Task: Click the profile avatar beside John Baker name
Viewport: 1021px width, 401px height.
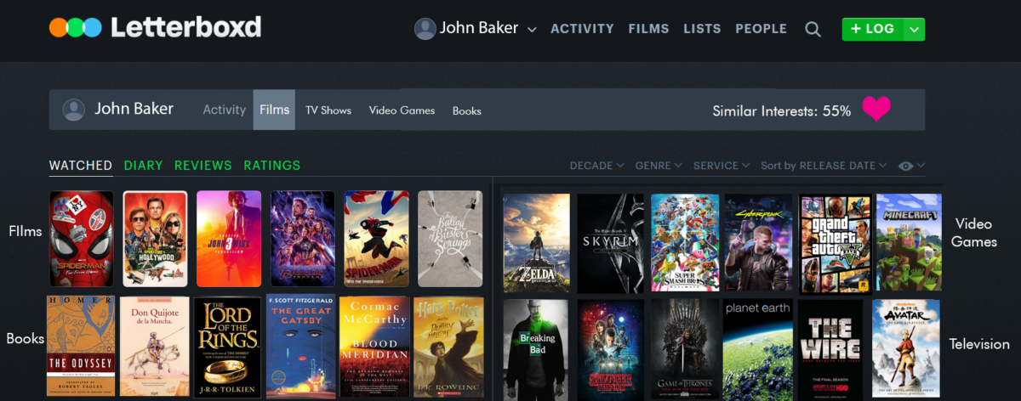Action: tap(74, 110)
